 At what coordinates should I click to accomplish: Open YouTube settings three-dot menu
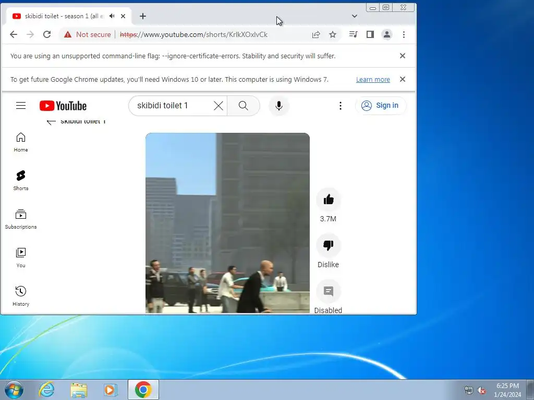point(340,106)
